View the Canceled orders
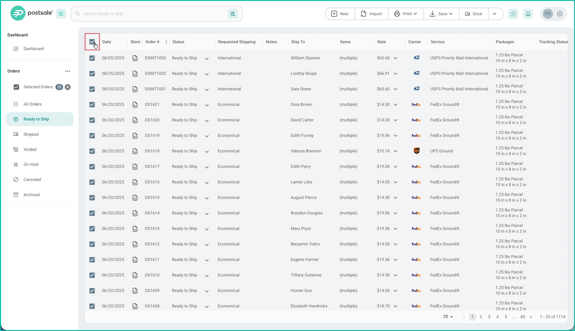Image resolution: width=575 pixels, height=331 pixels. [32, 179]
